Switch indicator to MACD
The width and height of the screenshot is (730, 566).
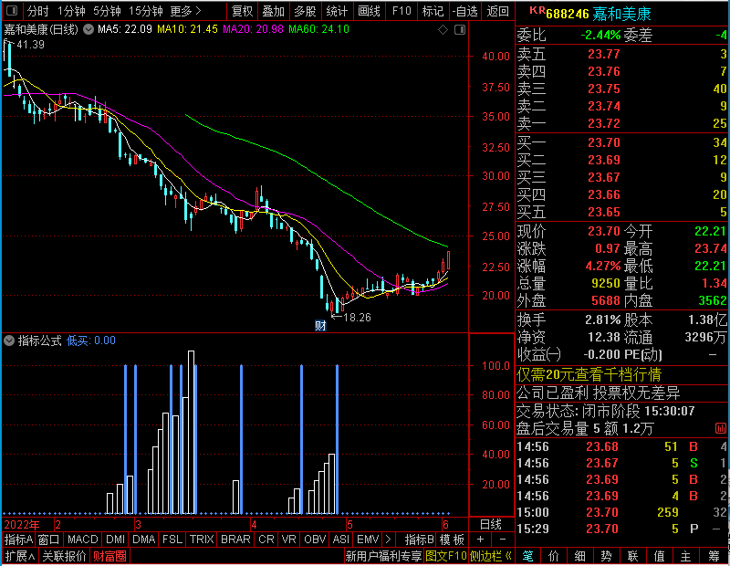pyautogui.click(x=83, y=540)
